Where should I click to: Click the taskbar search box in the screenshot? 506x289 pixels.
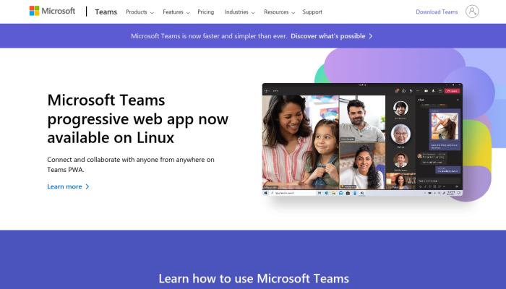293,193
